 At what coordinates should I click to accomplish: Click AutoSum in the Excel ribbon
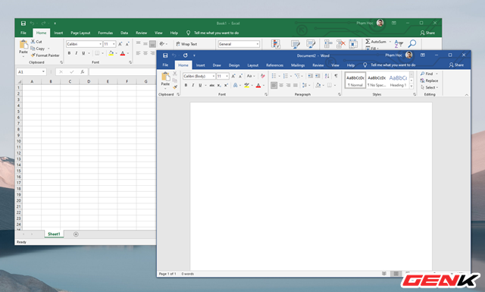pyautogui.click(x=376, y=42)
